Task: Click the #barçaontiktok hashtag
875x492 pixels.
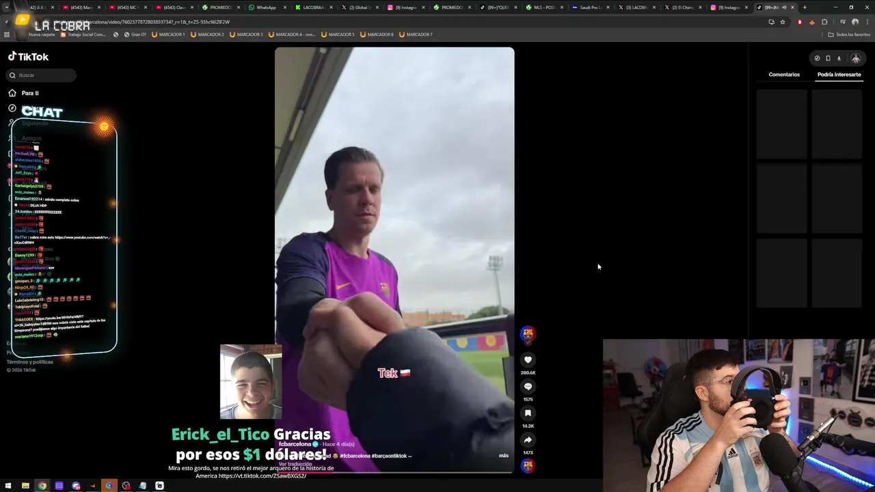Action: click(392, 456)
